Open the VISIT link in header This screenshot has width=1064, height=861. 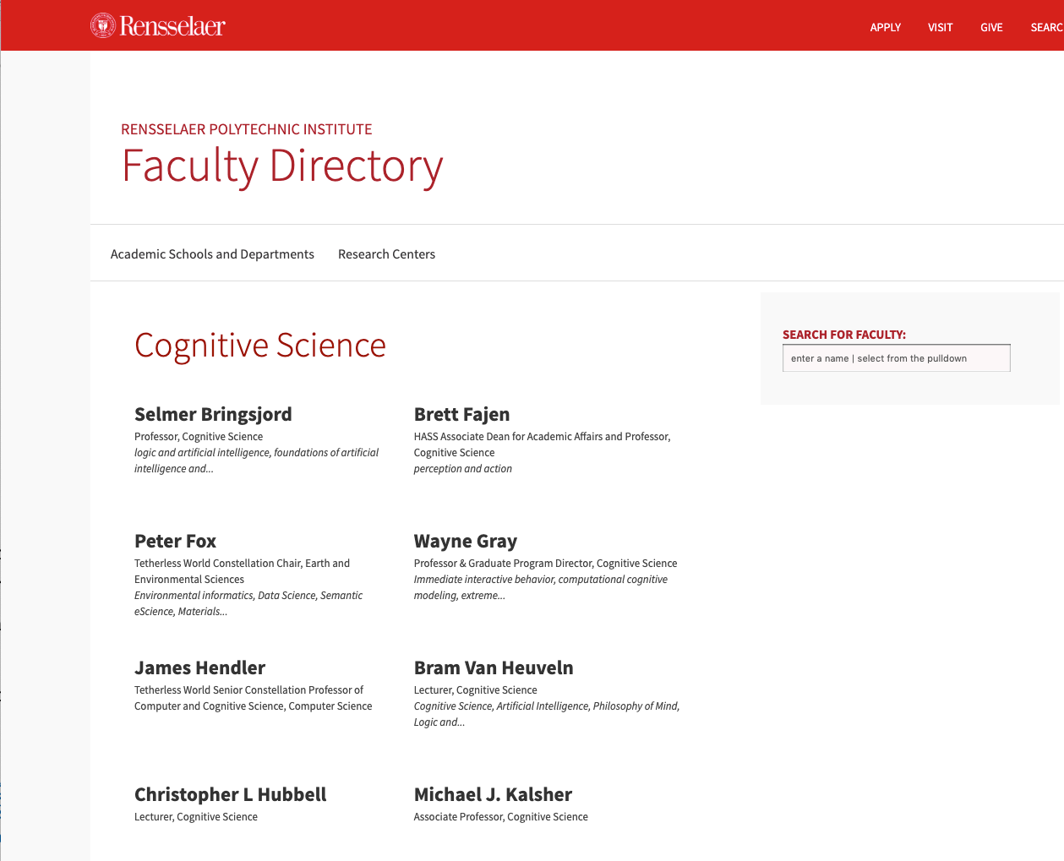tap(940, 27)
